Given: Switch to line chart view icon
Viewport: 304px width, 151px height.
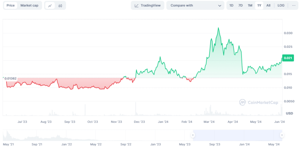Looking at the screenshot, I should click(50, 5).
